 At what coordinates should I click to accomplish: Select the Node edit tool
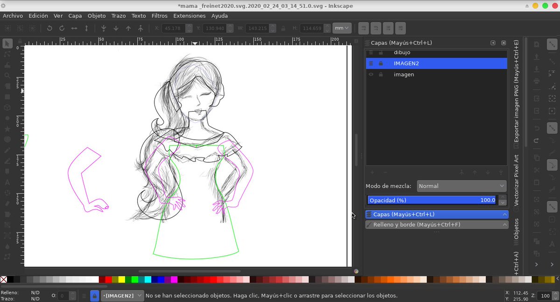(x=7, y=54)
